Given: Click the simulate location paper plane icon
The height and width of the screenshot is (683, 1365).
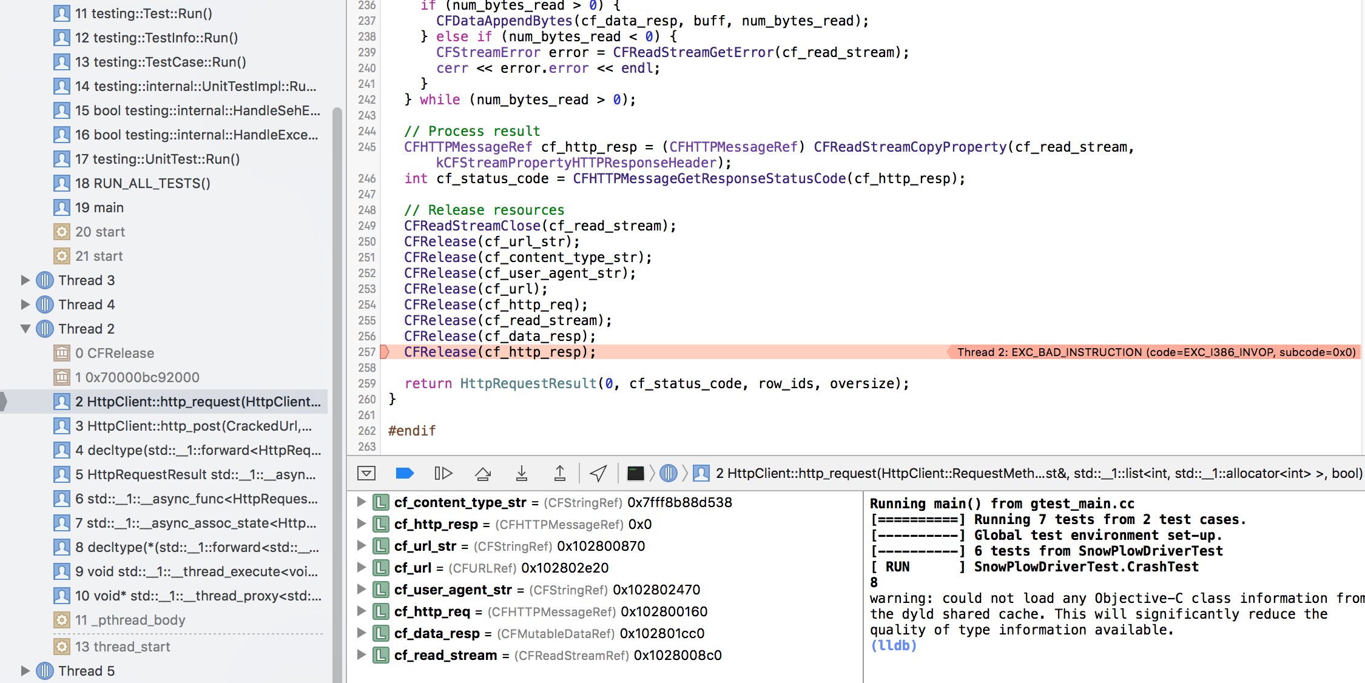Looking at the screenshot, I should pos(598,473).
